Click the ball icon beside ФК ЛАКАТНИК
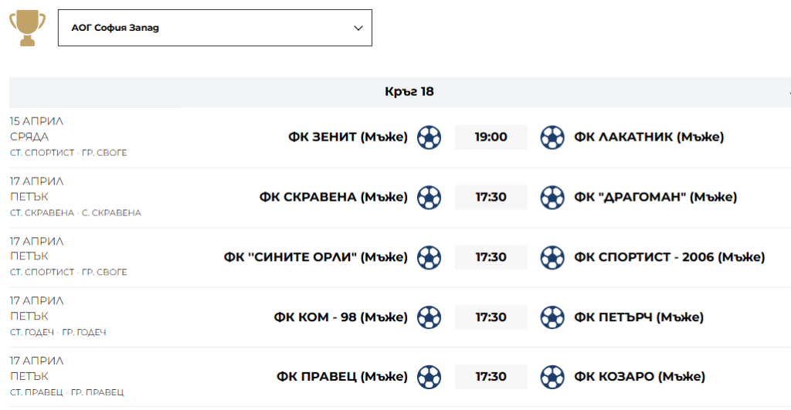791x410 pixels. click(552, 137)
